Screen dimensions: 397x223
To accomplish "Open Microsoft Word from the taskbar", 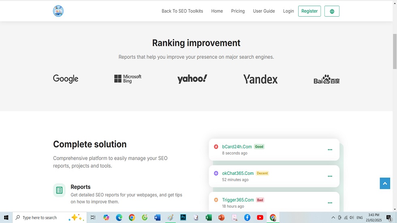I will tap(158, 218).
